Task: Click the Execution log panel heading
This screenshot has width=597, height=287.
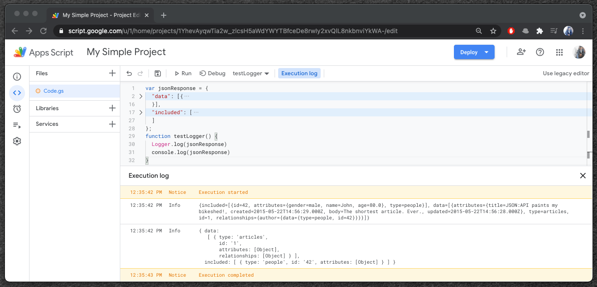Action: [x=148, y=176]
